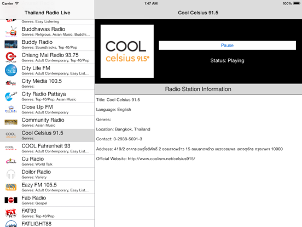This screenshot has width=302, height=227.
Task: Tap the Language: English line
Action: pyautogui.click(x=113, y=110)
